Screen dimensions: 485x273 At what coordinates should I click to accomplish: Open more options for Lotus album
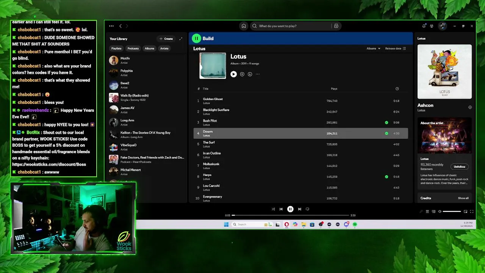click(258, 74)
